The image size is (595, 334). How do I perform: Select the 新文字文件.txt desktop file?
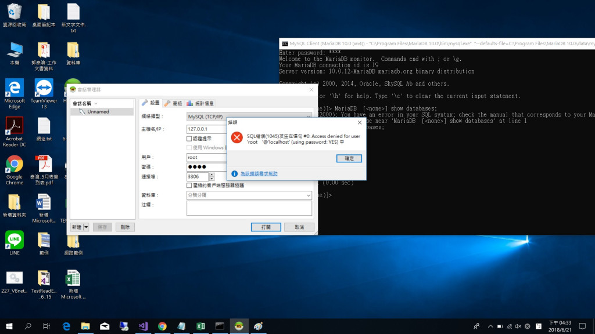point(73,18)
